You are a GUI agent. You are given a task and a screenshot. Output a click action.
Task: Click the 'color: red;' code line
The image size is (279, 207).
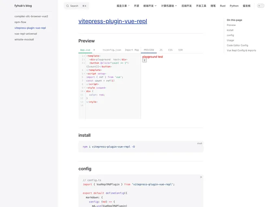click(97, 95)
